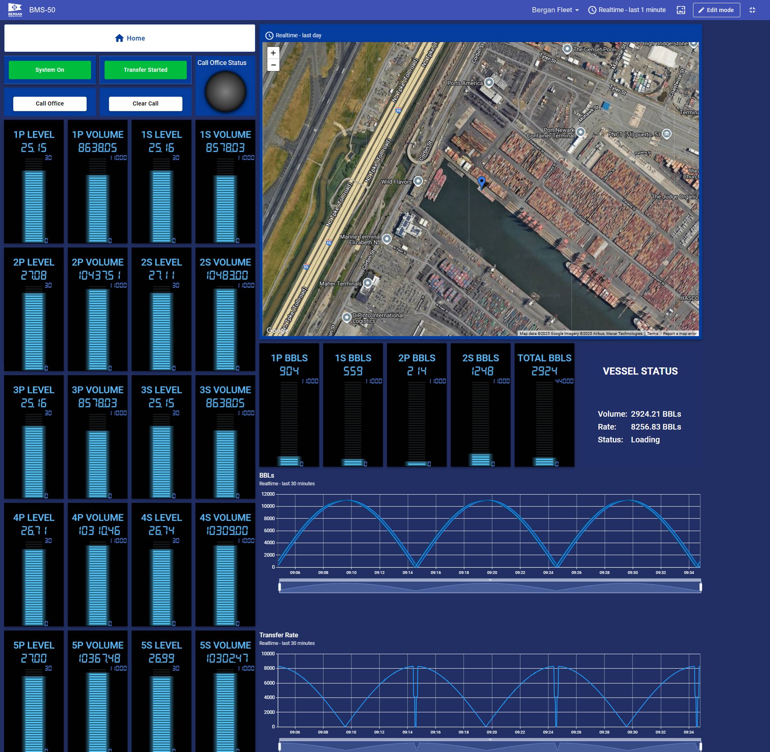Click the map zoom out minus

point(273,65)
